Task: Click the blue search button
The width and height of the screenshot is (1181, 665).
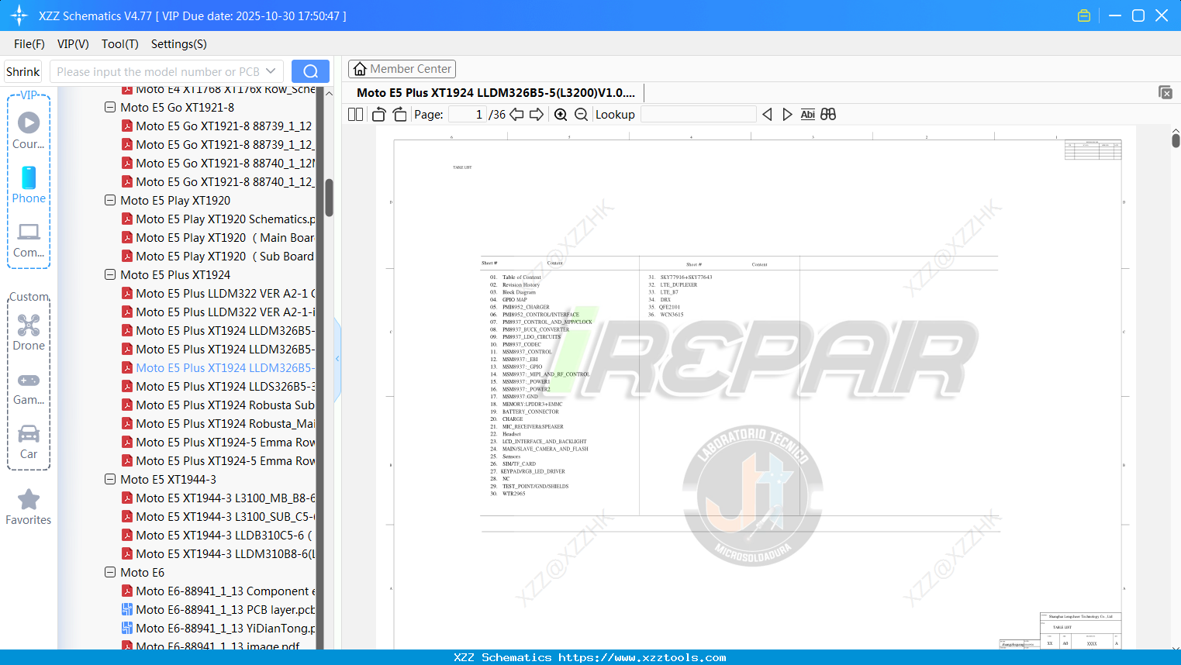Action: pyautogui.click(x=310, y=71)
